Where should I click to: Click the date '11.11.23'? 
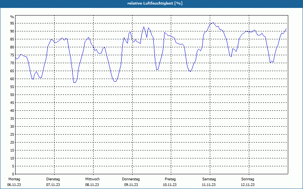209,185
